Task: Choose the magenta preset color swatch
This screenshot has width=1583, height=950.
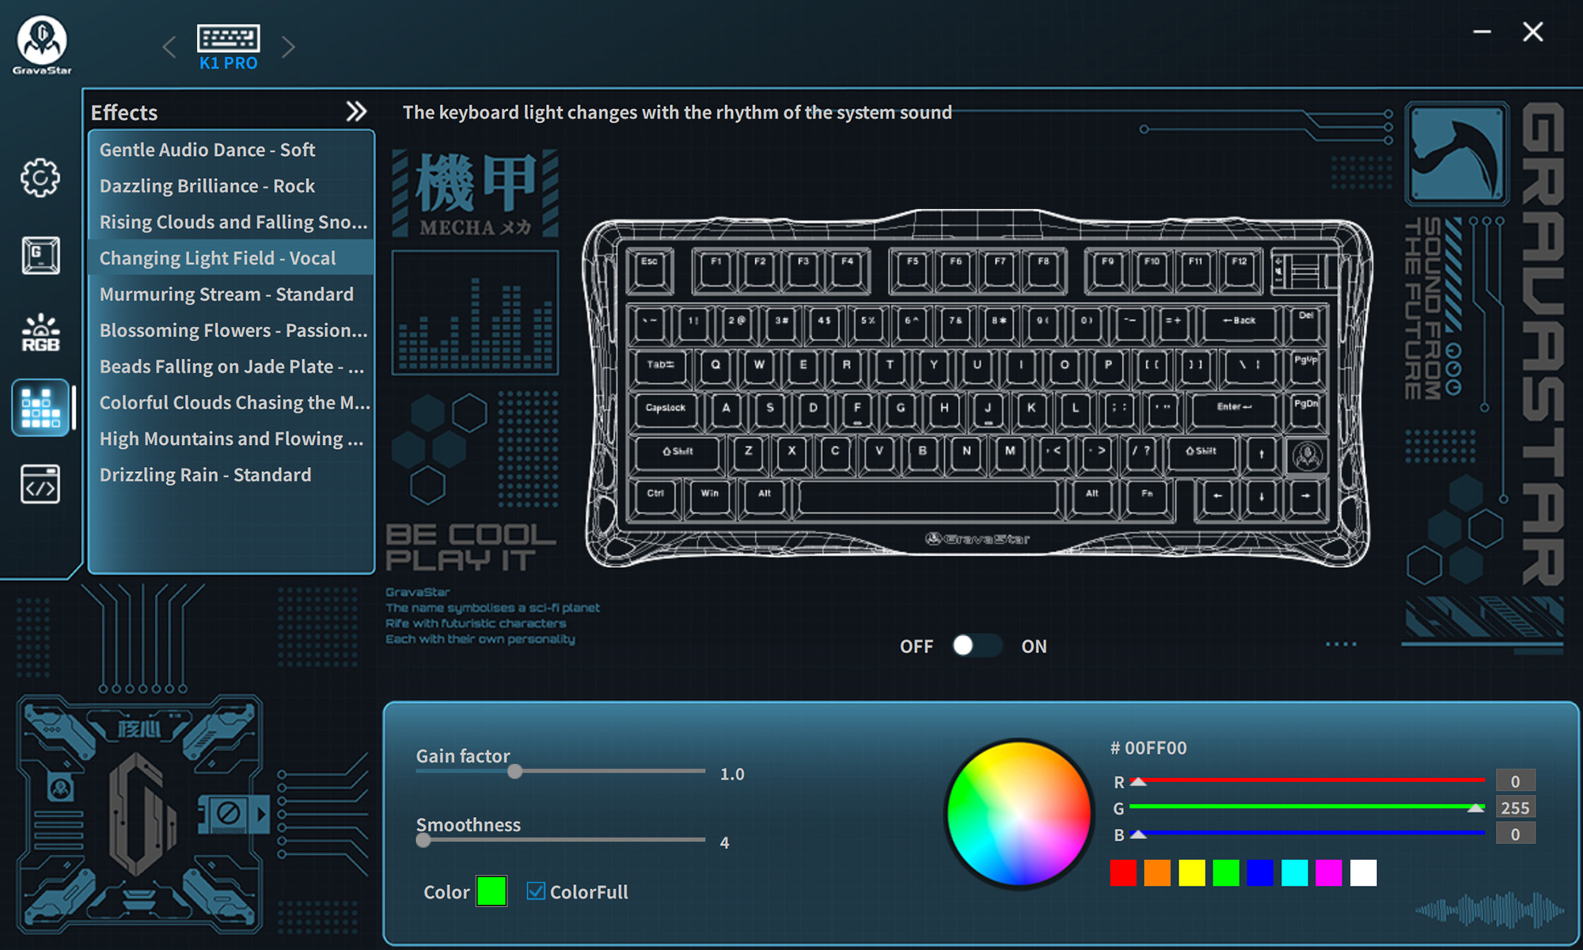Action: point(1329,872)
